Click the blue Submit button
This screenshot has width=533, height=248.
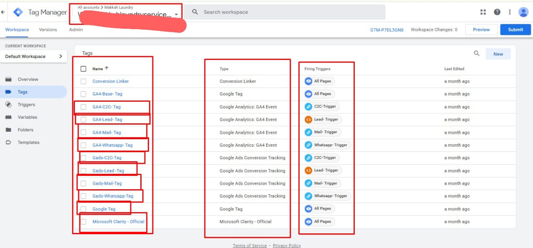pos(515,30)
